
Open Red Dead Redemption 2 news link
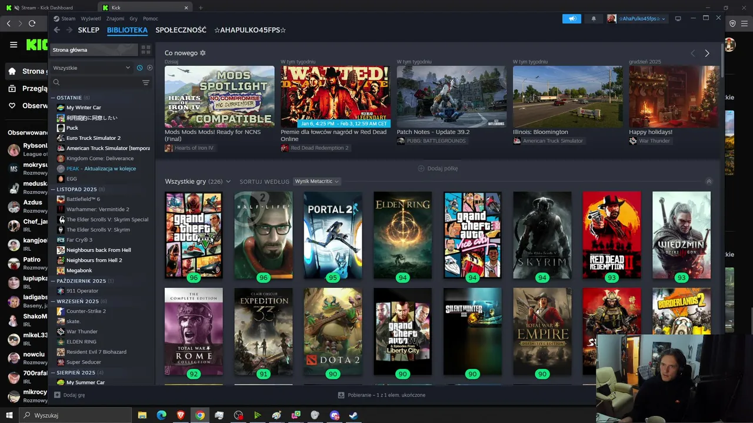click(x=315, y=148)
